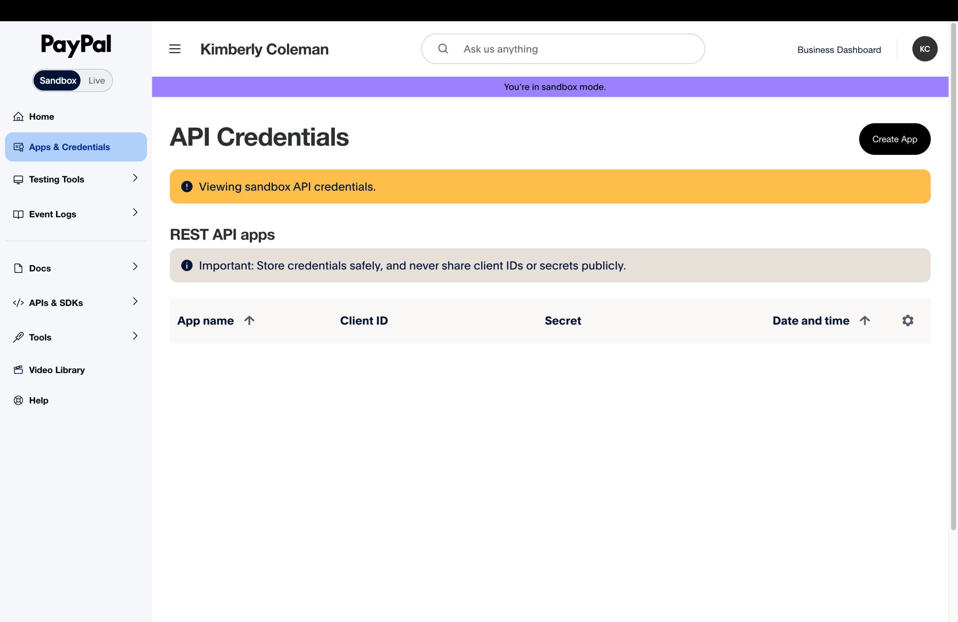This screenshot has width=958, height=622.
Task: Click the Tools wrench icon
Action: [18, 337]
